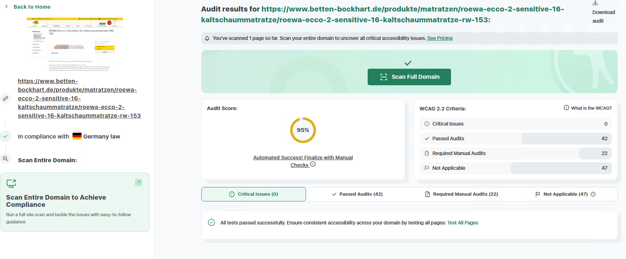Click the Test All Pages link
Viewport: 626px width, 259px height.
(x=463, y=223)
